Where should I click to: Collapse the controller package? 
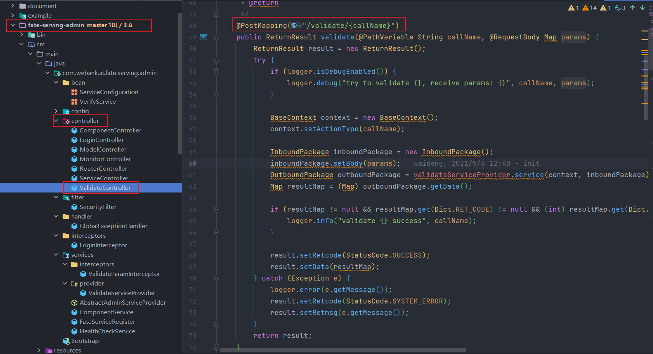(56, 121)
